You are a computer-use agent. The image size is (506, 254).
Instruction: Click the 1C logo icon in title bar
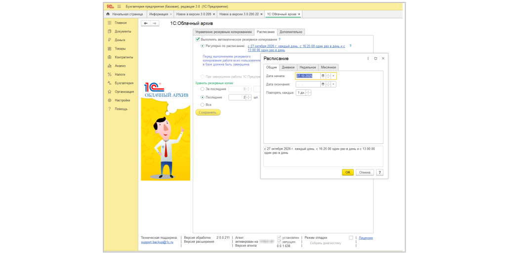click(x=110, y=6)
